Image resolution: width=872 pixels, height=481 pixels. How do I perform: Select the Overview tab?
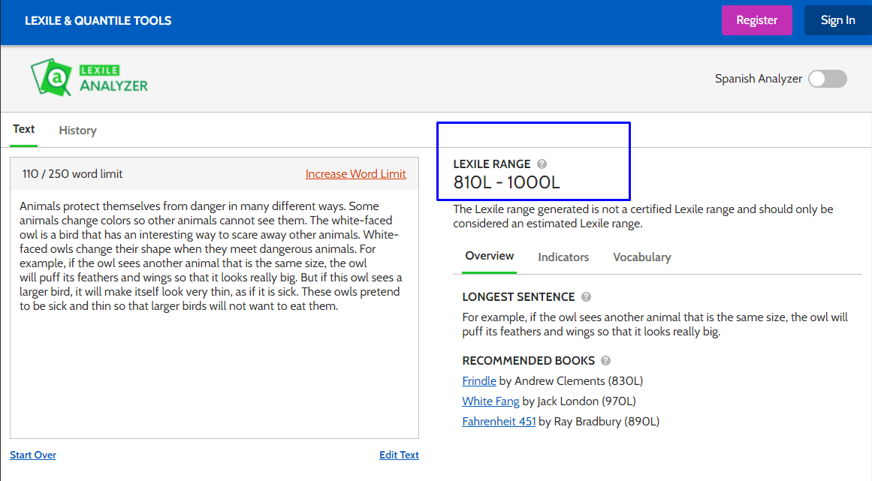tap(490, 257)
